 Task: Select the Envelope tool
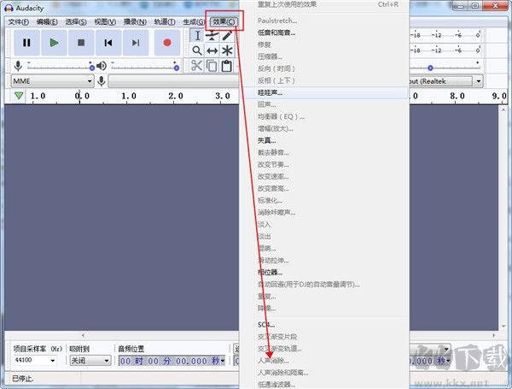coord(212,35)
